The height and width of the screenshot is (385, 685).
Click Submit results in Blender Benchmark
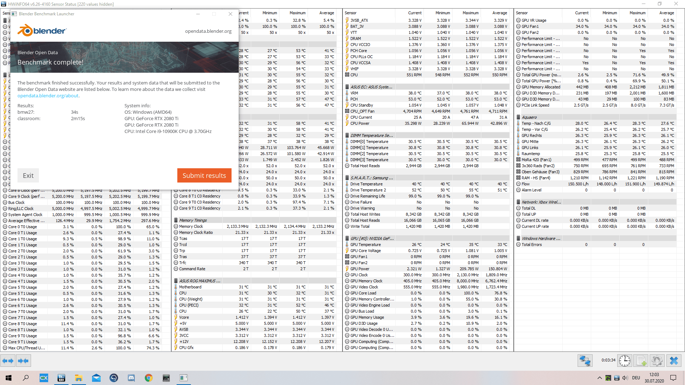coord(204,175)
